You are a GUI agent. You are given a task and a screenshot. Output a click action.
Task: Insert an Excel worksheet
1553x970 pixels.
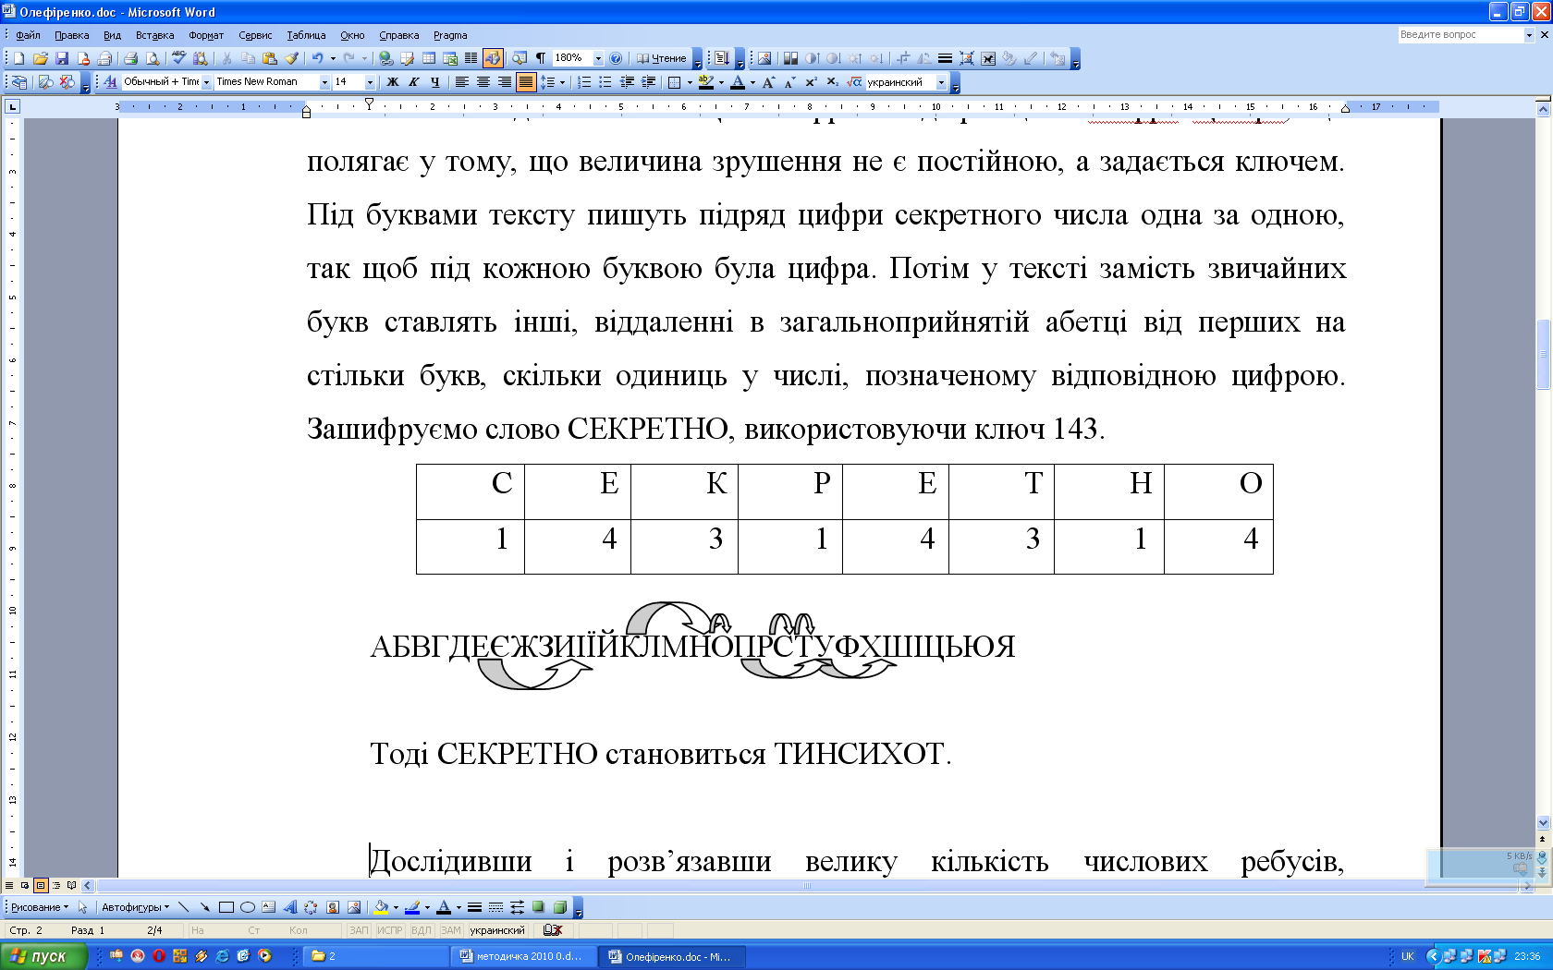[x=449, y=58]
